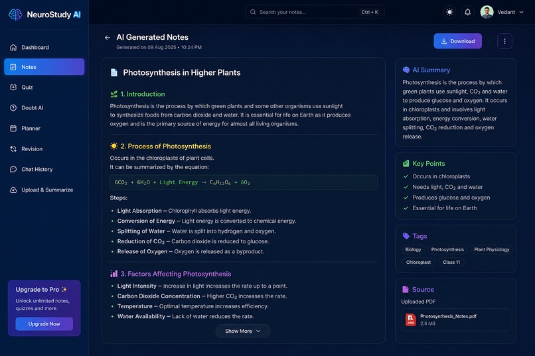
Task: Click the red PDF file icon
Action: [x=411, y=320]
